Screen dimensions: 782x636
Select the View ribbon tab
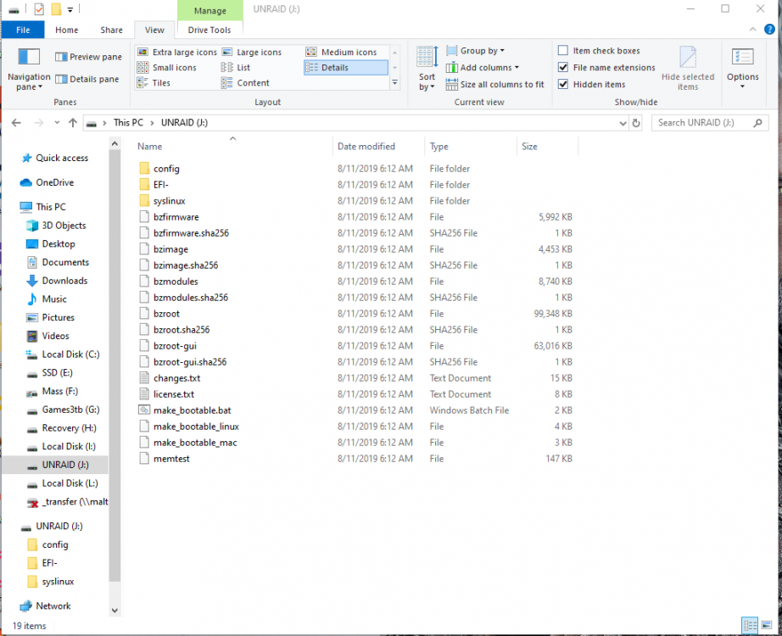tap(154, 30)
